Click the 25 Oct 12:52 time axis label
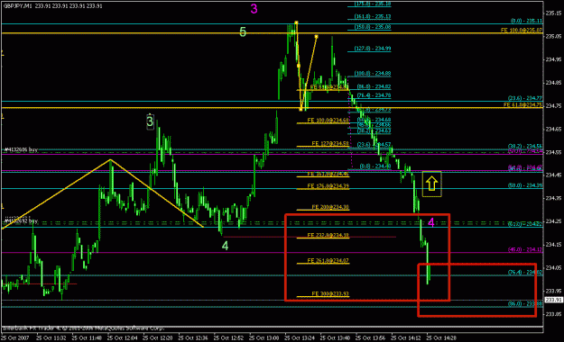This screenshot has width=564, height=342. point(229,338)
